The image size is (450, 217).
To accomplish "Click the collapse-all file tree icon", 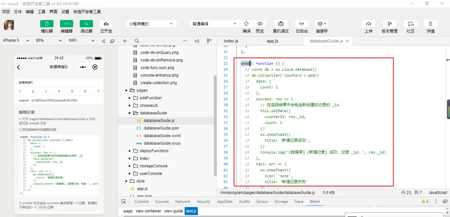I will tap(197, 41).
